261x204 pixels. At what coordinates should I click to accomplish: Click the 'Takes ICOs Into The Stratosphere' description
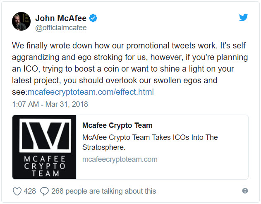tap(150, 142)
